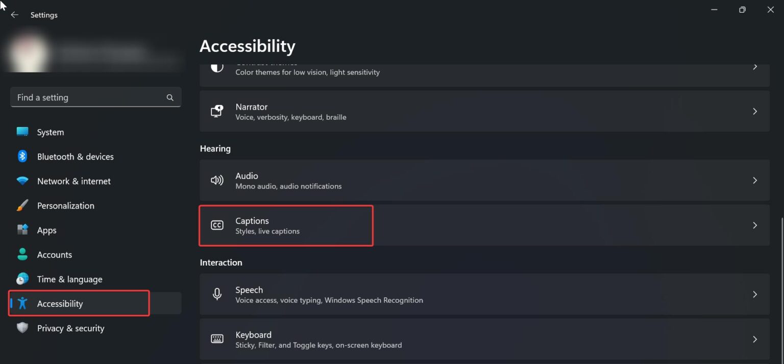The height and width of the screenshot is (364, 784).
Task: Expand the Captions settings row chevron
Action: [x=755, y=225]
